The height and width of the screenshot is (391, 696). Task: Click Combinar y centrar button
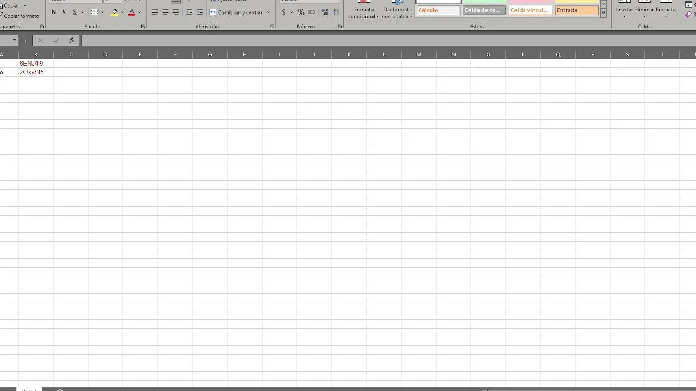point(237,12)
